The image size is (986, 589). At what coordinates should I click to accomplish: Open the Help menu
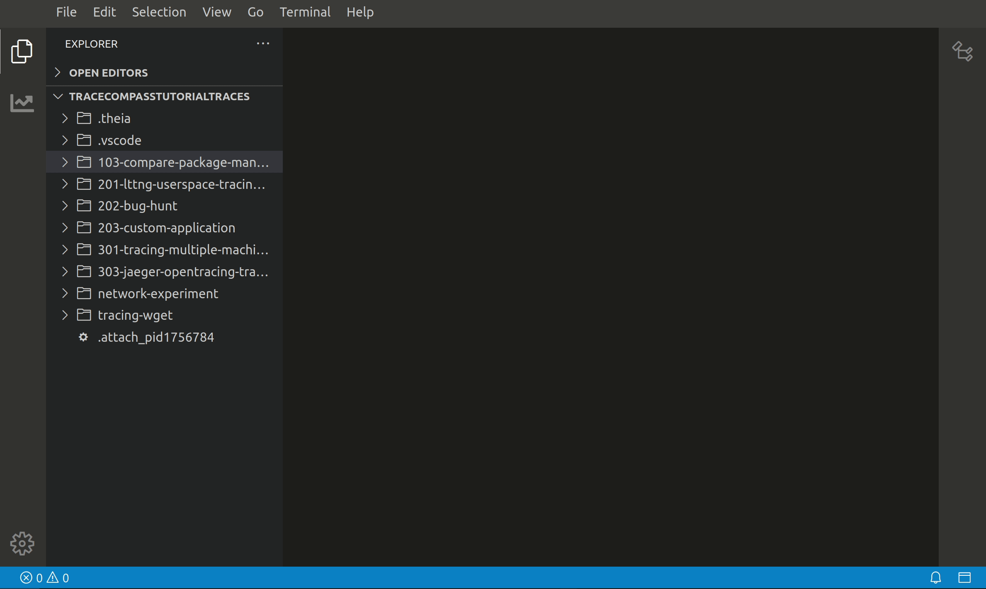point(360,12)
